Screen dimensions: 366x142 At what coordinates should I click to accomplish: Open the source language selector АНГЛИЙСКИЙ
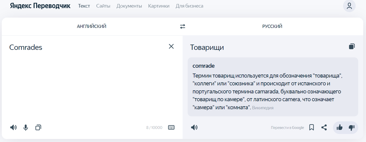tap(92, 26)
